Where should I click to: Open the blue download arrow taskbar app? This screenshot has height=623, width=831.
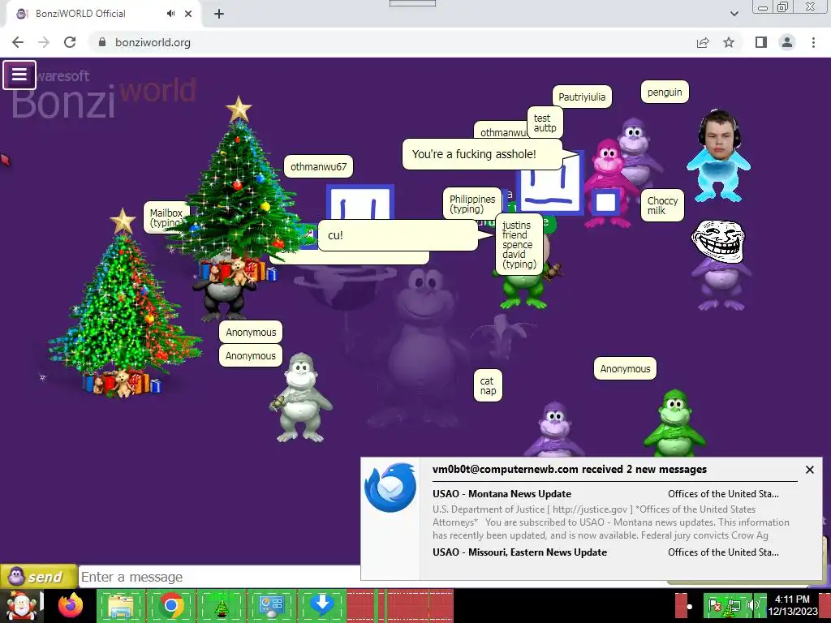tap(321, 605)
